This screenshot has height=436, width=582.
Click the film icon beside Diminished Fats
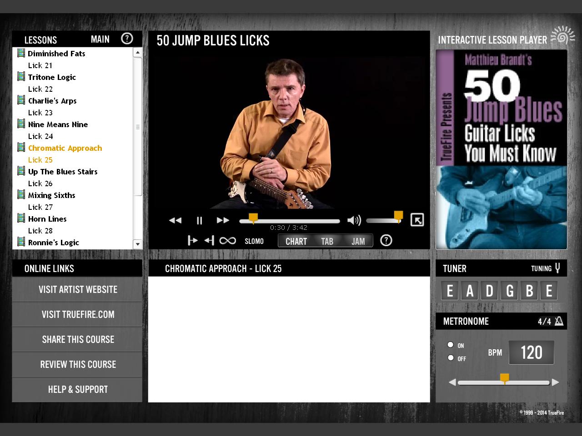pyautogui.click(x=21, y=53)
